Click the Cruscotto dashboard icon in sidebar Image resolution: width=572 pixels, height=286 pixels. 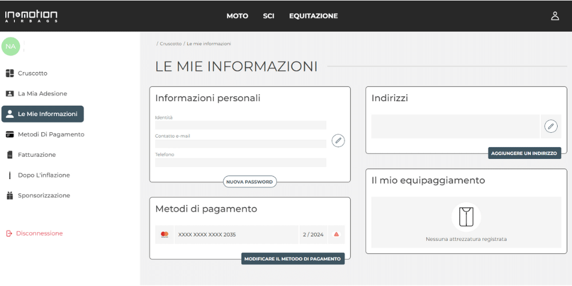click(x=10, y=73)
